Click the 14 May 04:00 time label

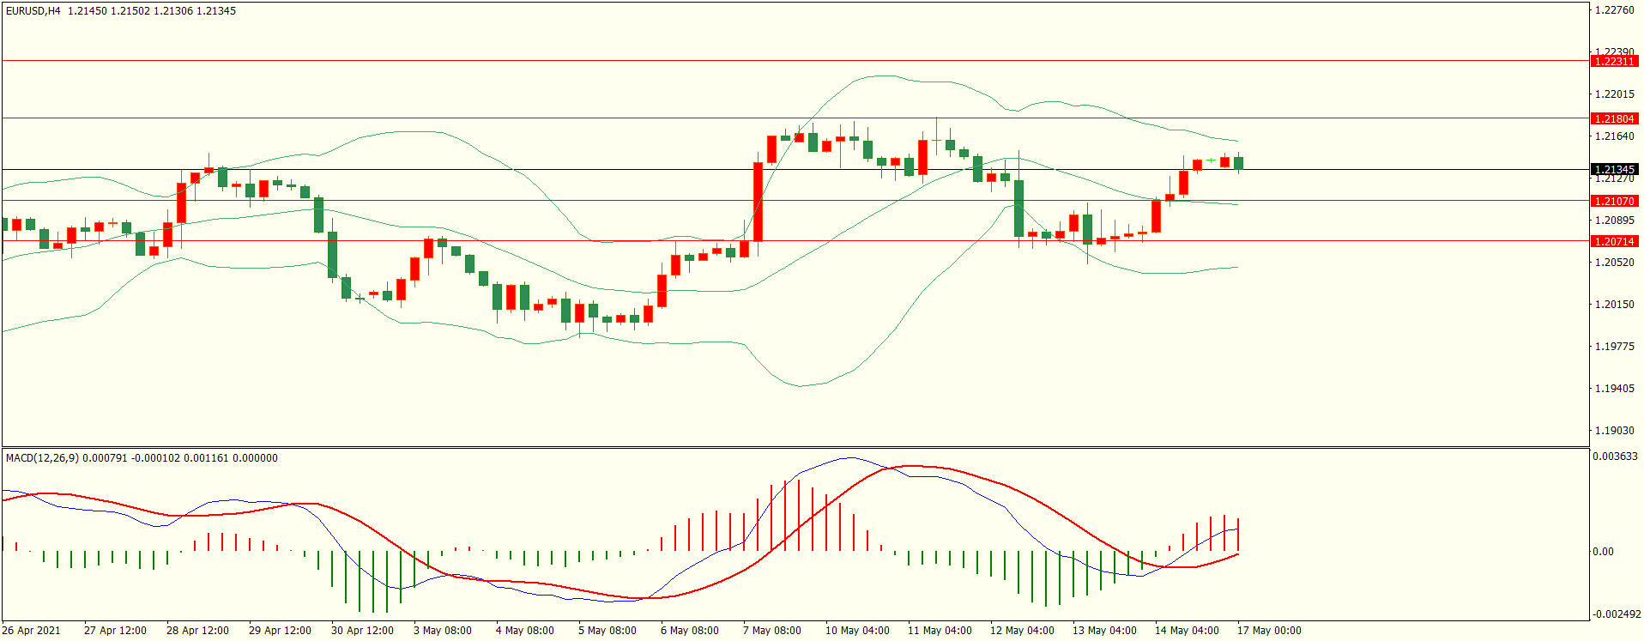pyautogui.click(x=1187, y=631)
